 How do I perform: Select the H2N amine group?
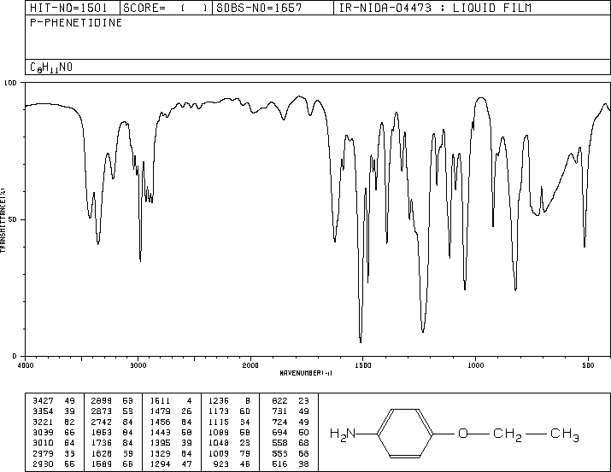pos(344,434)
